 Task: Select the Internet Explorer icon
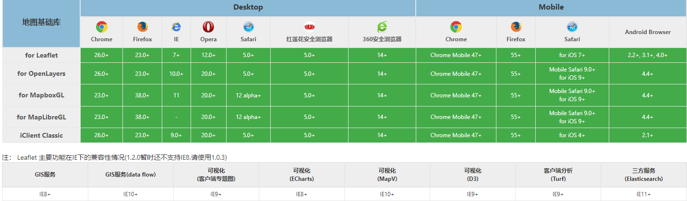click(x=176, y=27)
